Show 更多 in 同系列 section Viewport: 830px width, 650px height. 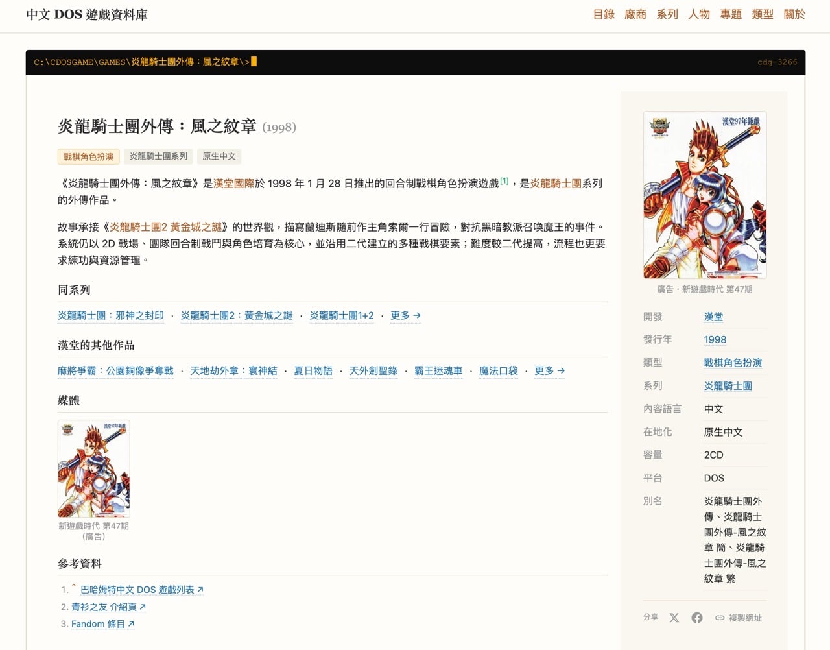pos(405,315)
